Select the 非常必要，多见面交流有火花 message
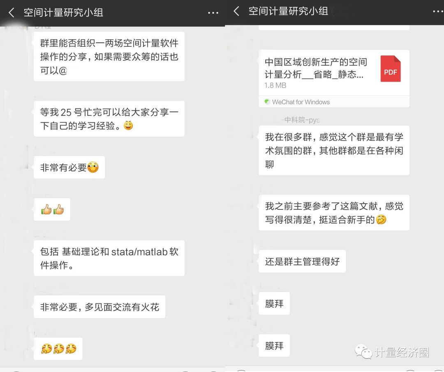 (99, 307)
